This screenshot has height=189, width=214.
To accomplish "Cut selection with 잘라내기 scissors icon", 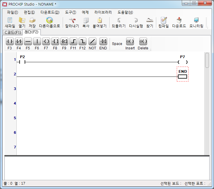I will 72,20.
